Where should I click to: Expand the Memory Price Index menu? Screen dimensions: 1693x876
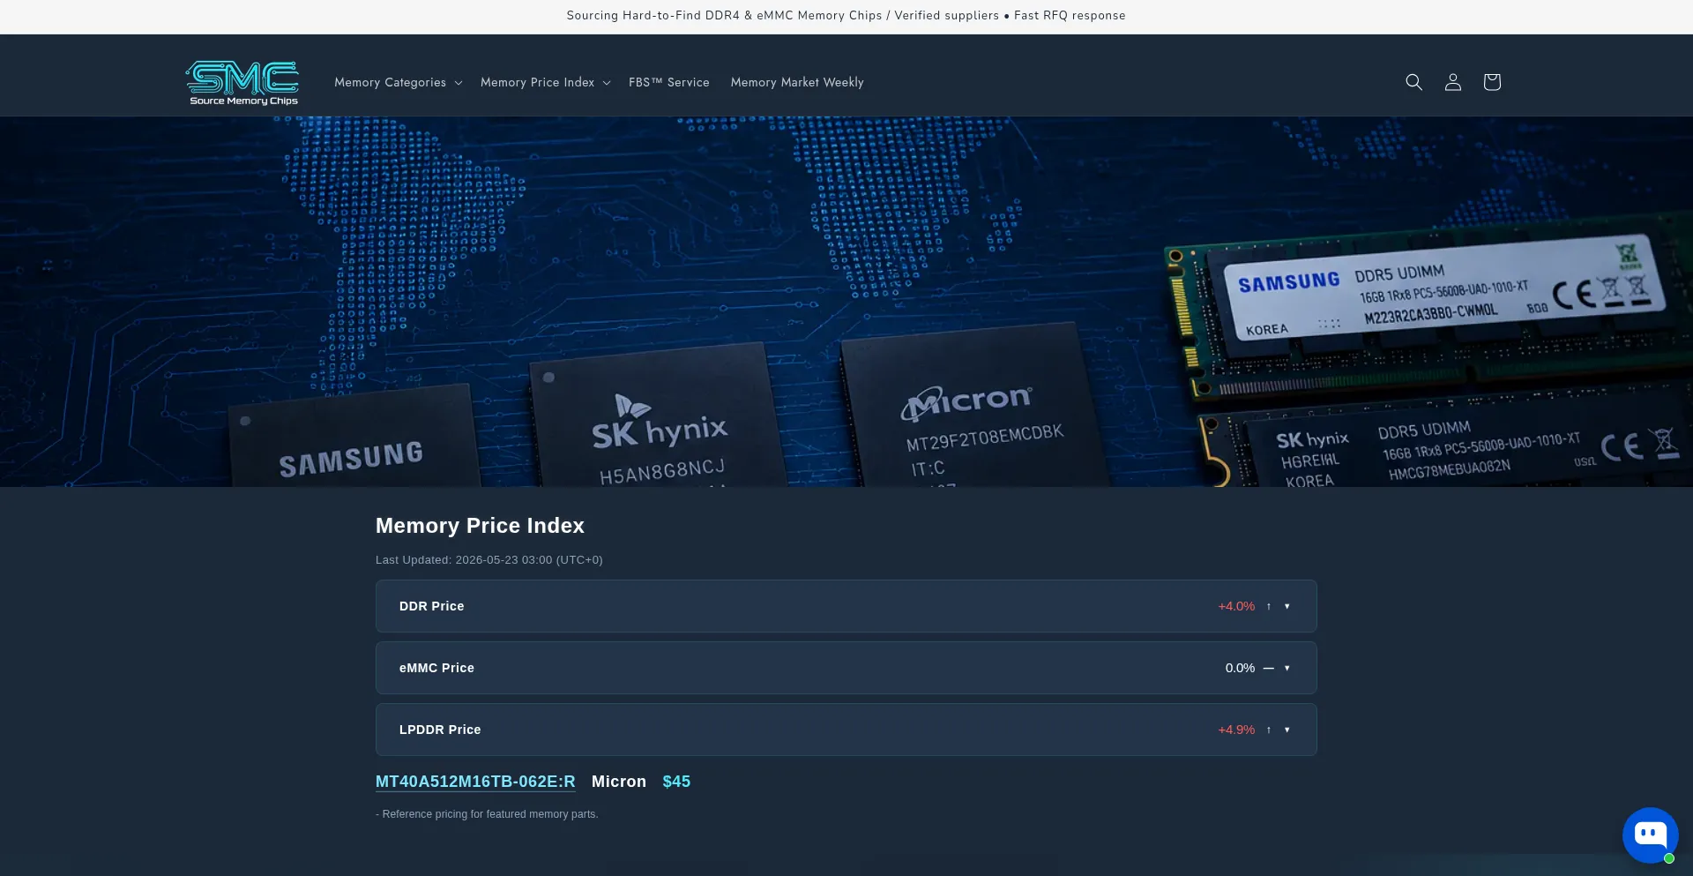point(545,82)
